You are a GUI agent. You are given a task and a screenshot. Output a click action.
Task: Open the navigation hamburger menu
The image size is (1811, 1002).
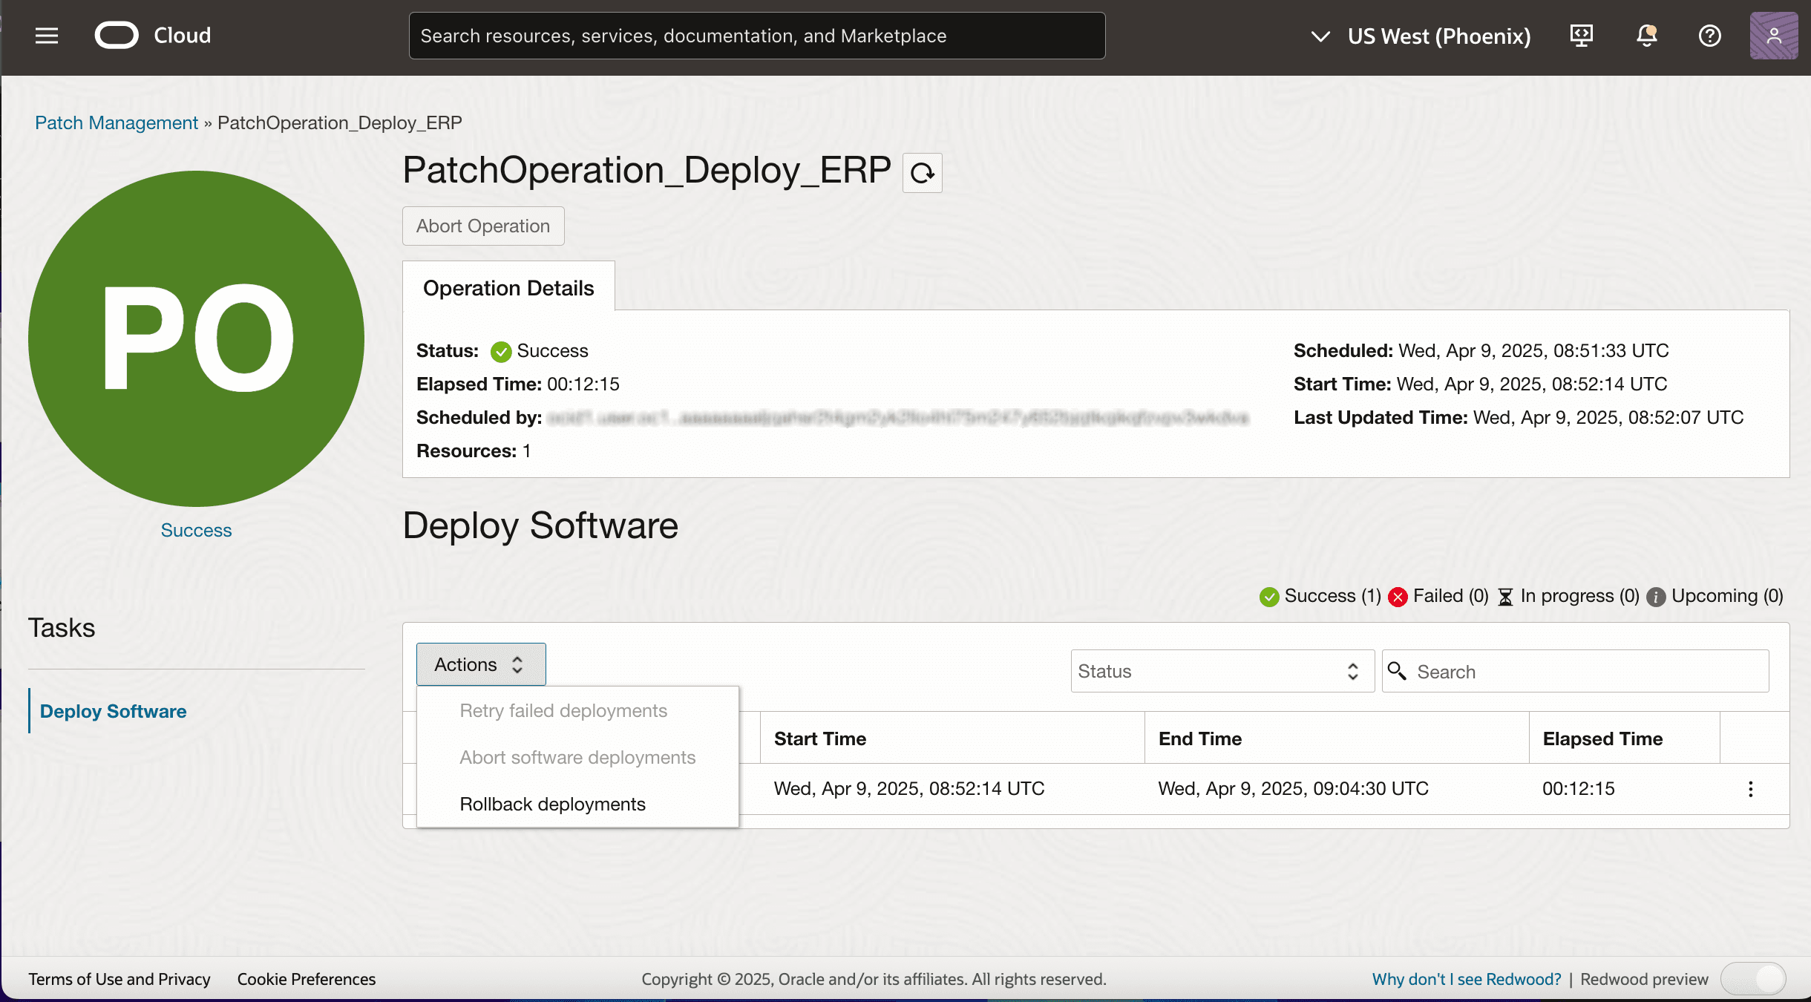[46, 35]
